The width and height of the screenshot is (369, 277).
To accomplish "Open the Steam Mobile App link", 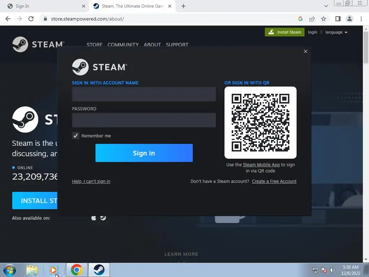I will 261,164.
